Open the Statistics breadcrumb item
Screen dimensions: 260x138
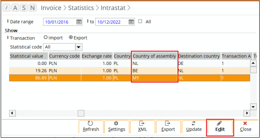pyautogui.click(x=81, y=8)
